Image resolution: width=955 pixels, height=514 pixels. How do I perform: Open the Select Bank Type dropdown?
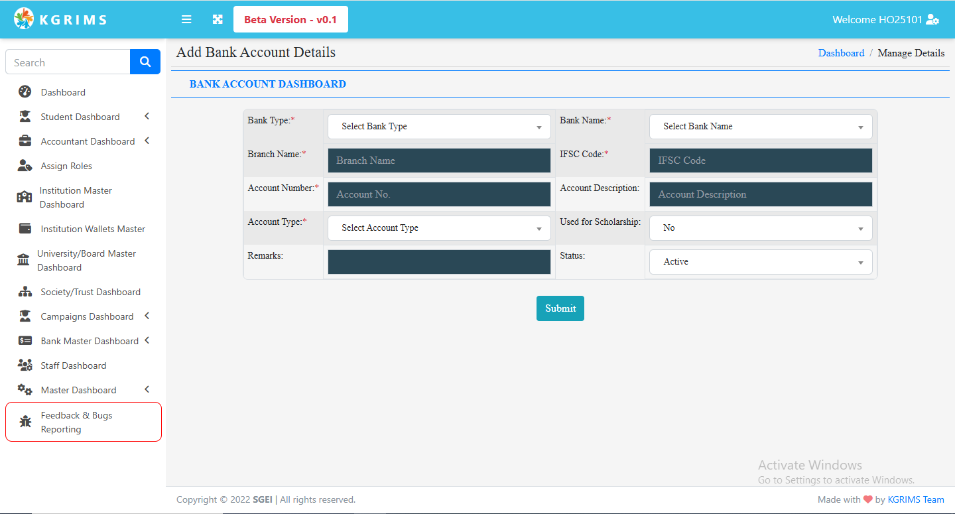pos(439,127)
